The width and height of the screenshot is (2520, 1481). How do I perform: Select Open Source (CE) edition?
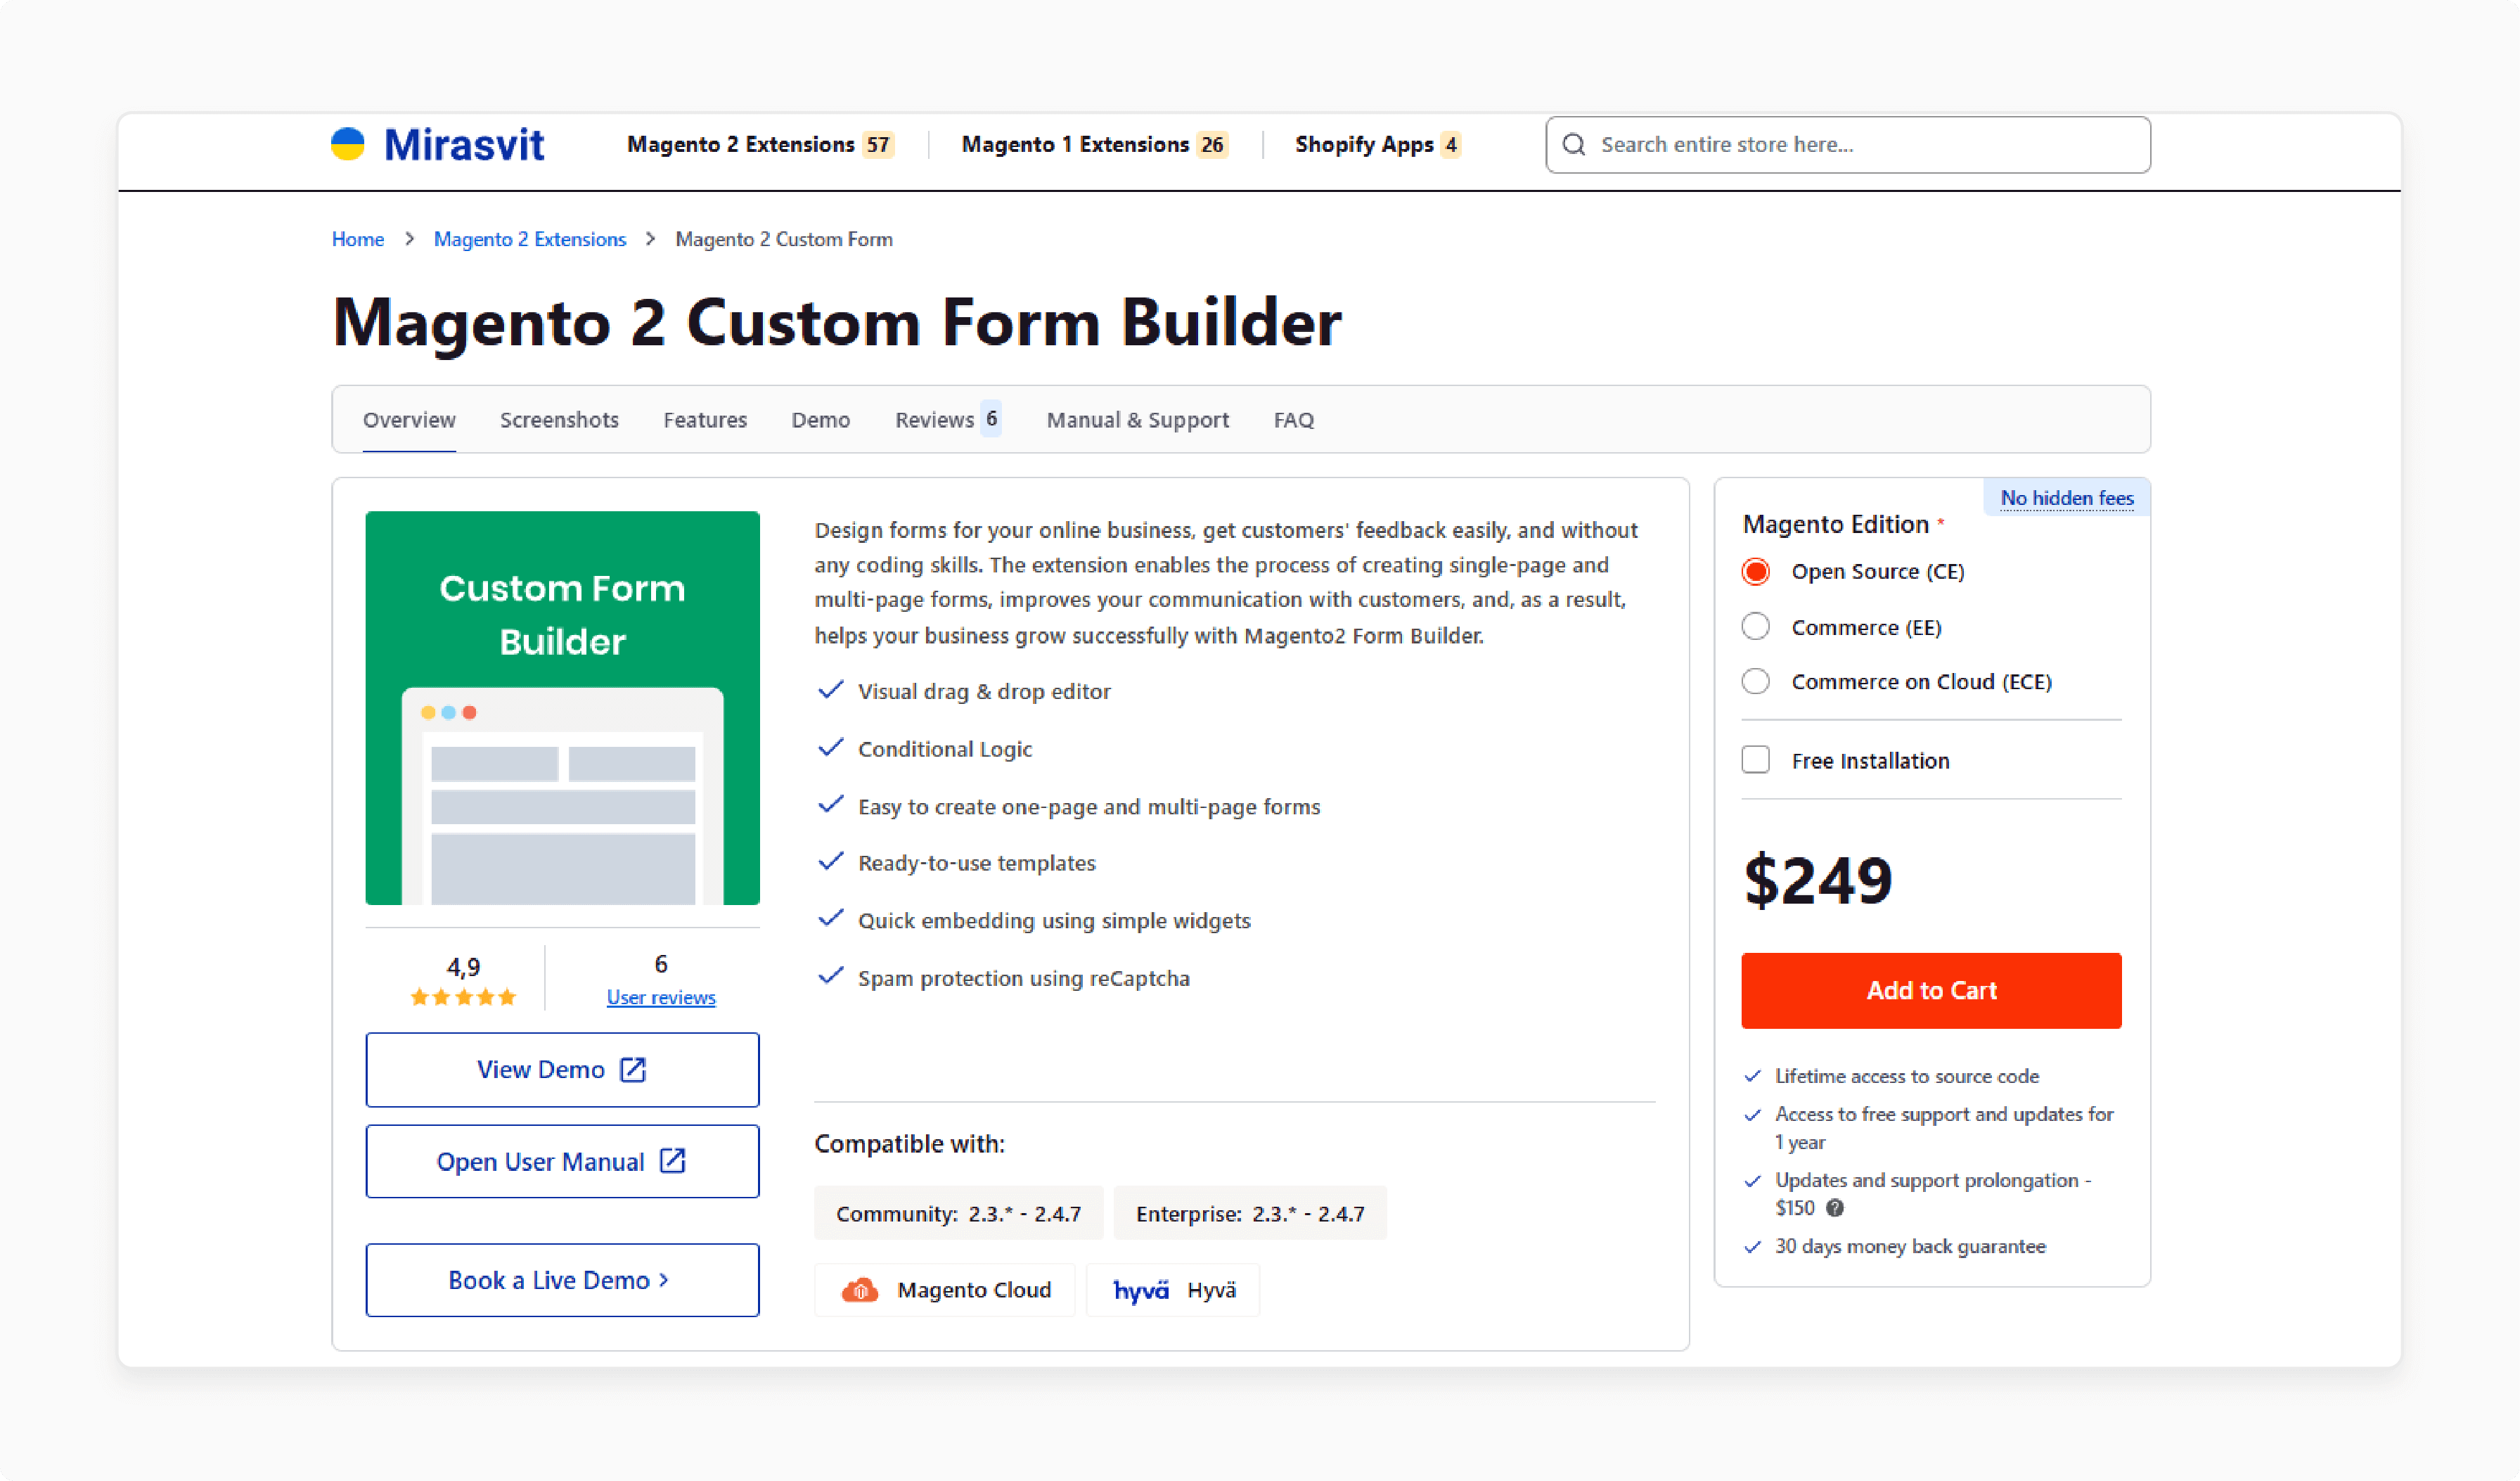tap(1756, 571)
